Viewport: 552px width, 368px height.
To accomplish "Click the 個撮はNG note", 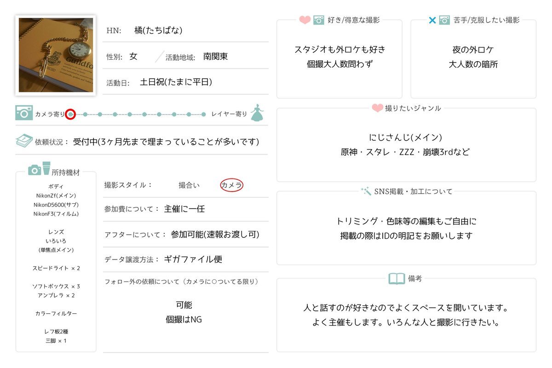I will click(184, 319).
